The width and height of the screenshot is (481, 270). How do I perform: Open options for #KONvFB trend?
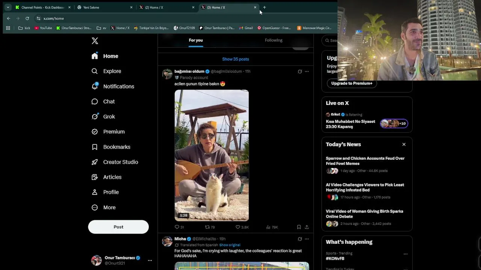(405, 254)
